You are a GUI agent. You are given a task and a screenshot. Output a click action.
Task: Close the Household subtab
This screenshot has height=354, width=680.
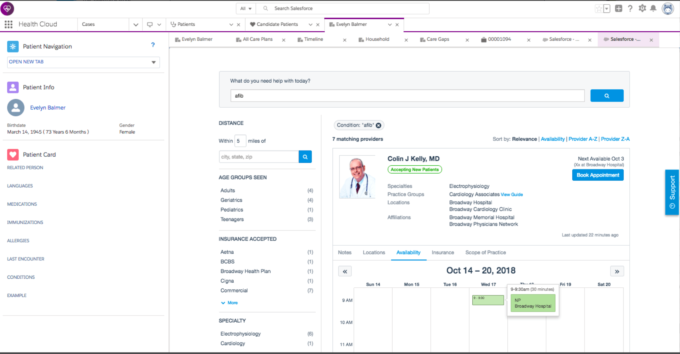406,40
